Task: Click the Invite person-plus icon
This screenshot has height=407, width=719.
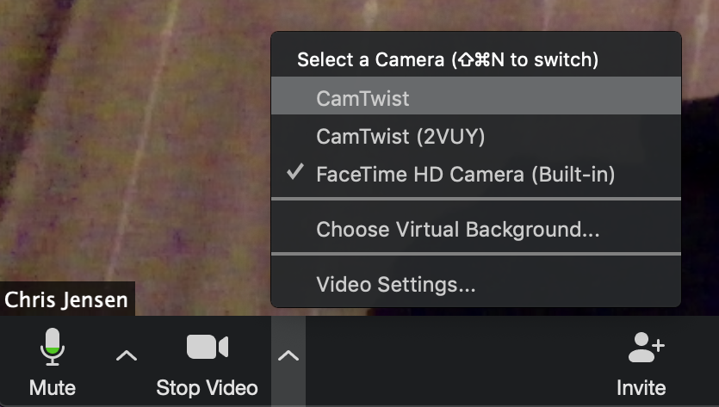Action: pyautogui.click(x=646, y=347)
